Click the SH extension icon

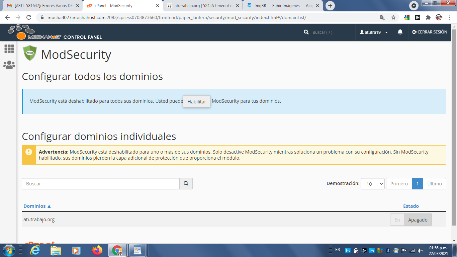418,17
